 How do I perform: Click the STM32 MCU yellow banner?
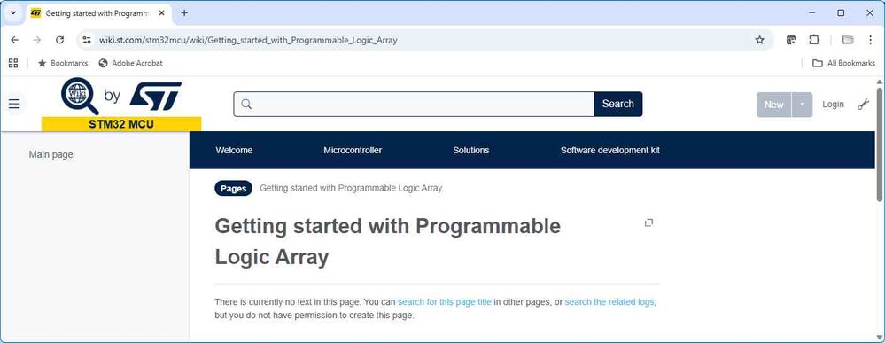[121, 124]
